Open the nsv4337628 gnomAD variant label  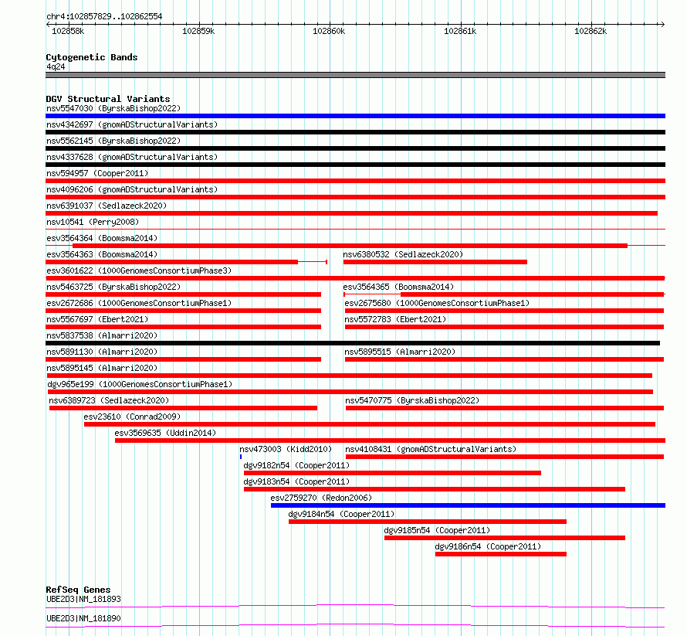point(132,157)
